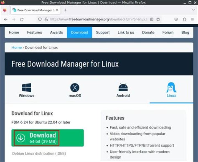The width and height of the screenshot is (198, 162).
Task: Open the Home navigation menu item
Action: tap(14, 32)
